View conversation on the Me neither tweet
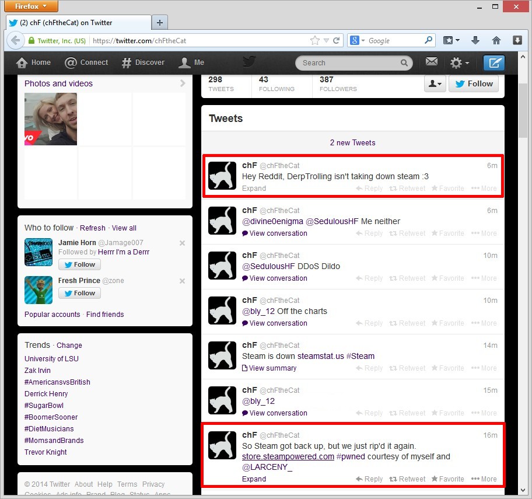The height and width of the screenshot is (499, 532). 275,233
